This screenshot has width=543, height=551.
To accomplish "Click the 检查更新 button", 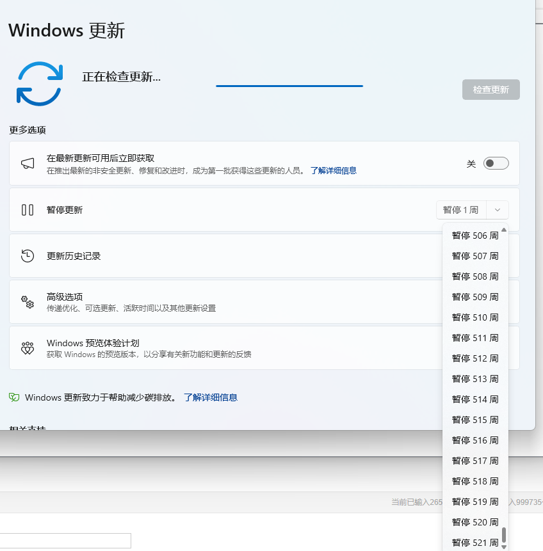I will pos(490,90).
